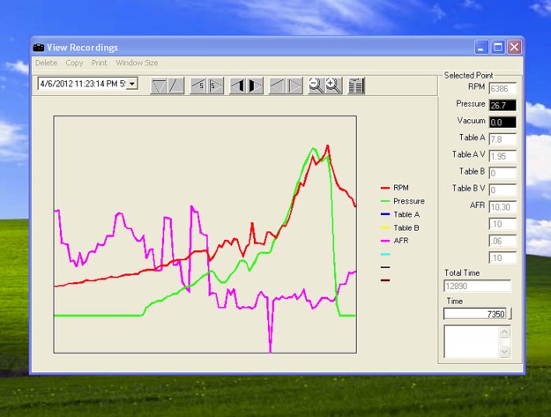Screen dimensions: 551x417
Task: Open the data table list icon
Action: [356, 86]
